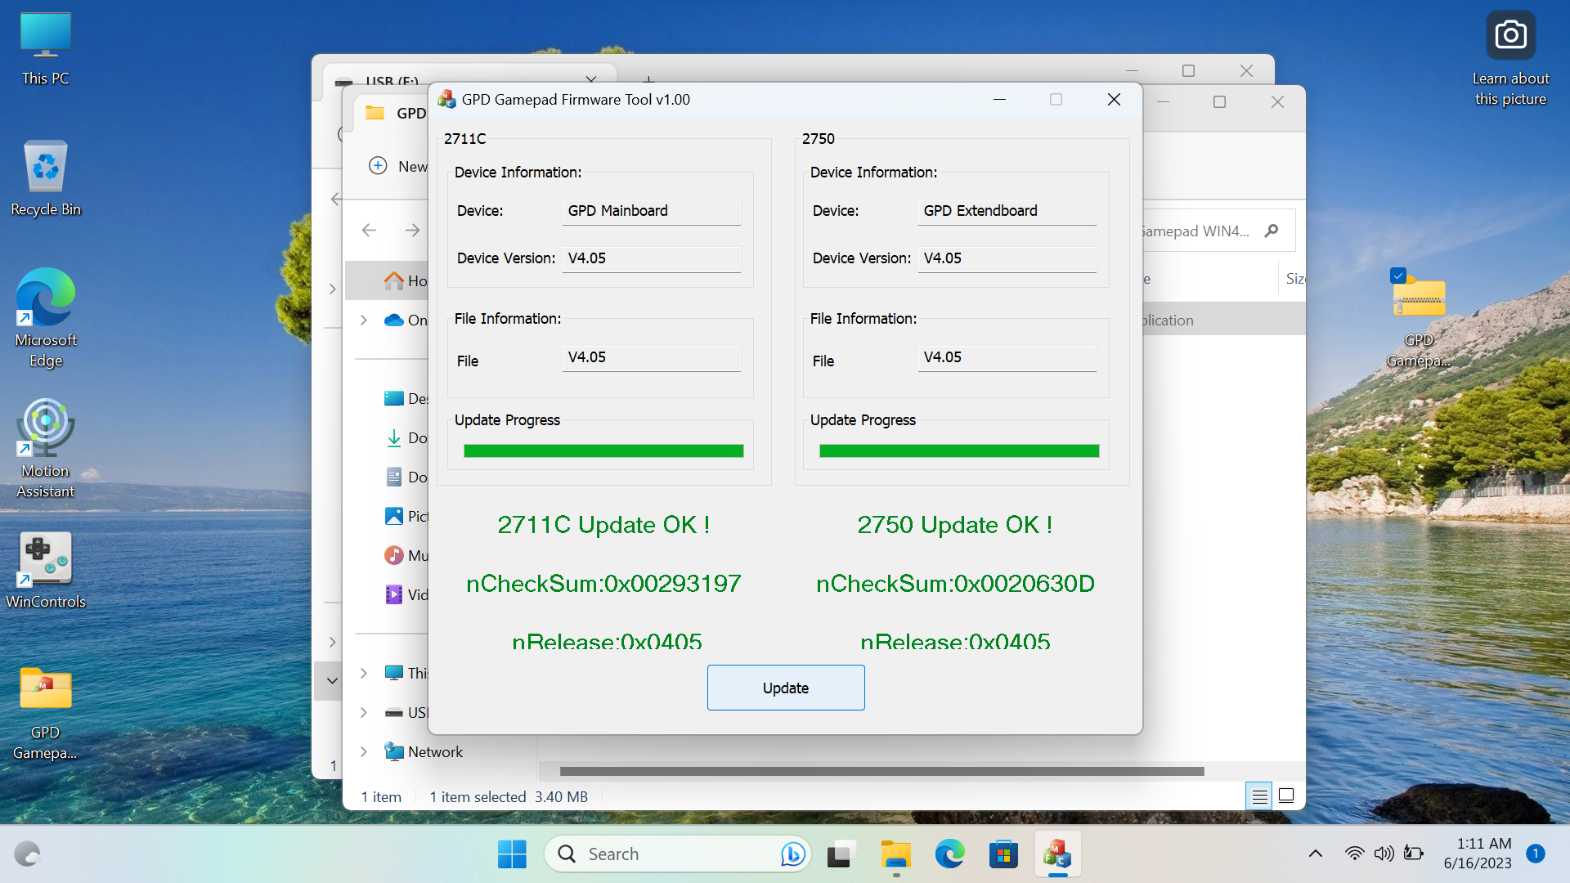Uncheck the selected GPD Gamepad desktop folder
Screen dimensions: 1570x883
[1399, 276]
